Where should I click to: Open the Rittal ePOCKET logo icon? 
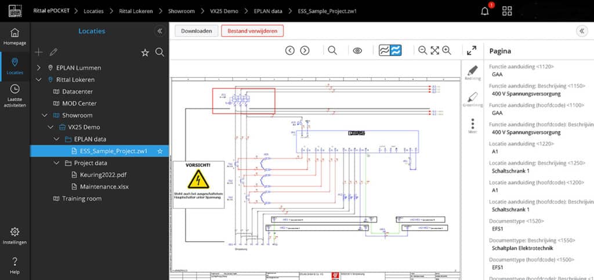[15, 11]
